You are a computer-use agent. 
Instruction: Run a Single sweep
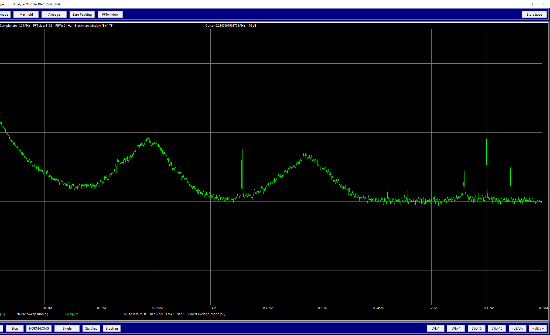[67, 328]
